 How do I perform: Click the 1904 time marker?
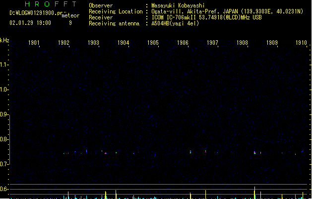pyautogui.click(x=123, y=43)
